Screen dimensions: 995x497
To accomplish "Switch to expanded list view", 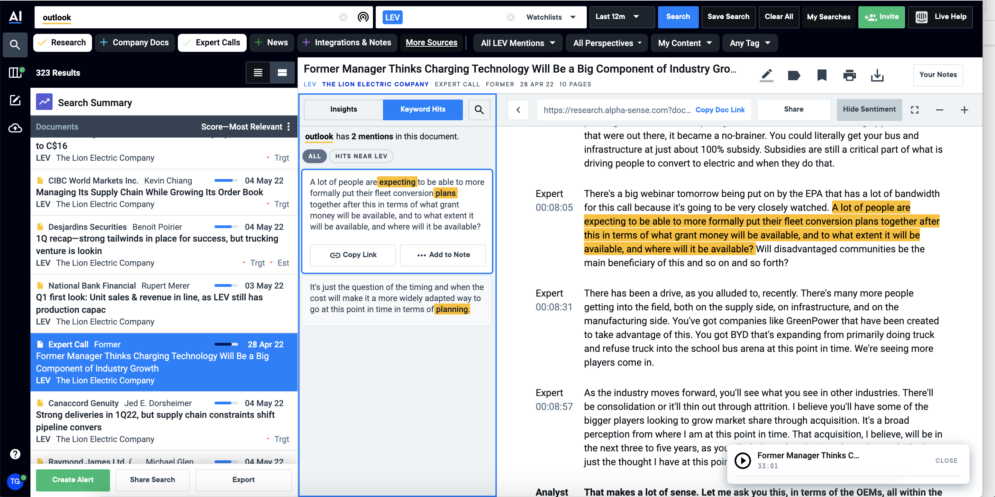I will pyautogui.click(x=282, y=73).
